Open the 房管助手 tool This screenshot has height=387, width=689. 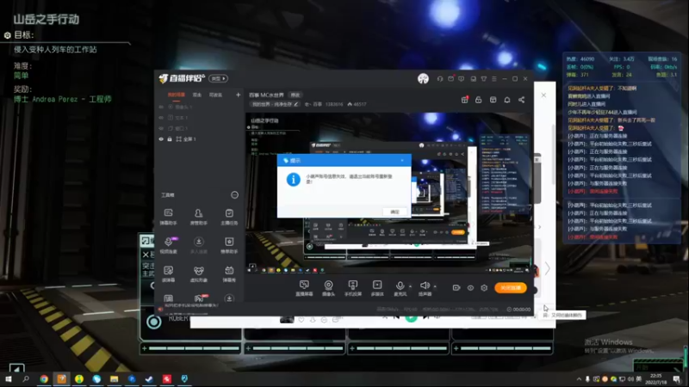pyautogui.click(x=199, y=217)
